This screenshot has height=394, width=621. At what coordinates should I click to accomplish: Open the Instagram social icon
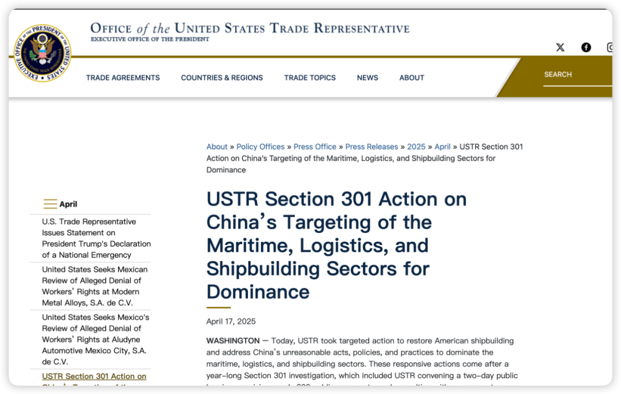coord(609,48)
